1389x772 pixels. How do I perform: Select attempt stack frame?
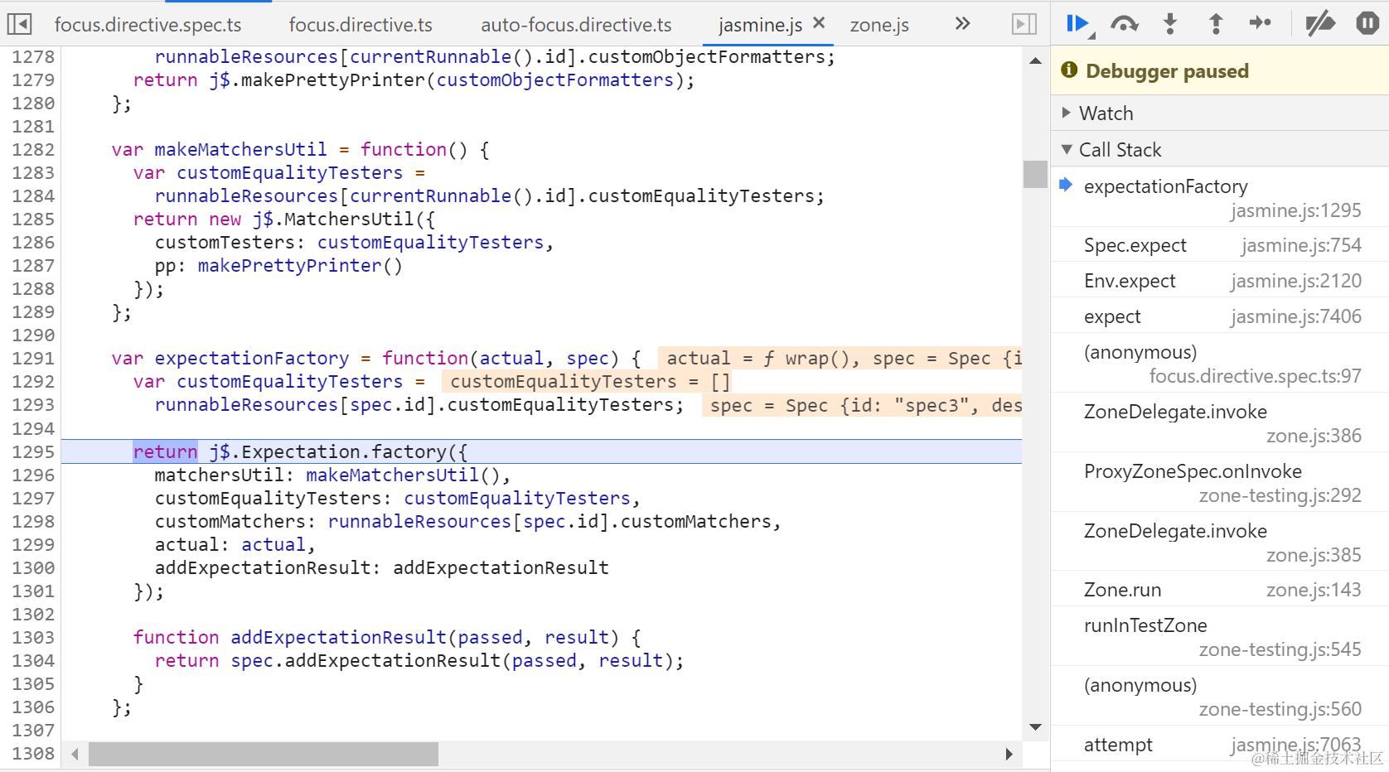click(x=1220, y=745)
